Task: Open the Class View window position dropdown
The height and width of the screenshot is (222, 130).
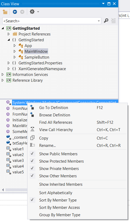Action: pyautogui.click(x=103, y=3)
